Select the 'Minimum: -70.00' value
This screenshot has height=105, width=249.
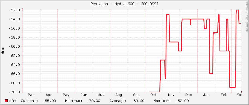coord(83,101)
